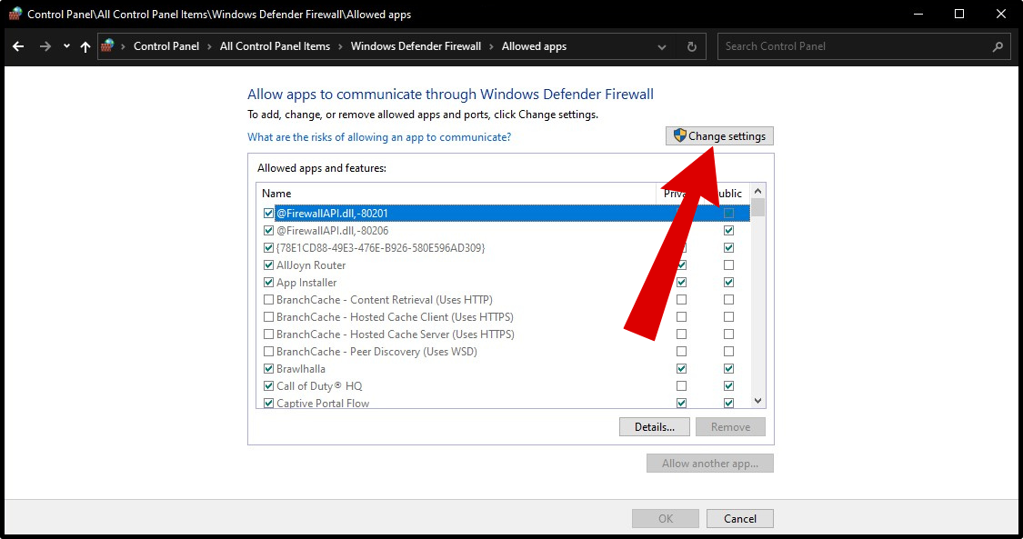The height and width of the screenshot is (539, 1023).
Task: Click the Cancel button
Action: coord(740,519)
